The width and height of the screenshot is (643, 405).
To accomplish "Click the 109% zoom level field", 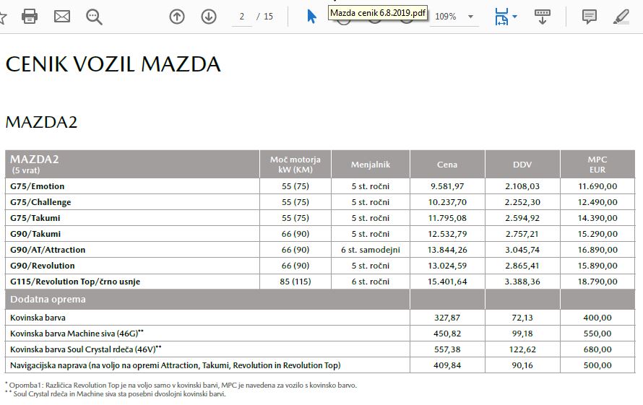I will [445, 17].
